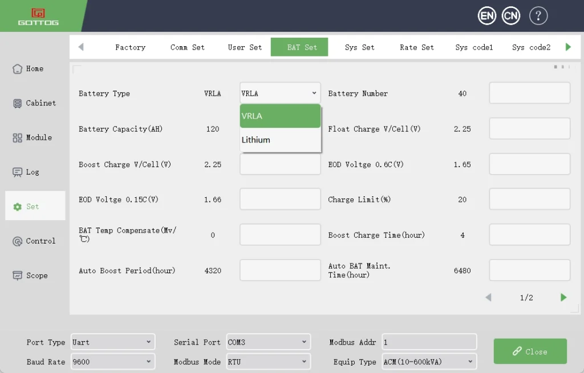
Task: Choose Lithium in battery type list
Action: pos(280,140)
